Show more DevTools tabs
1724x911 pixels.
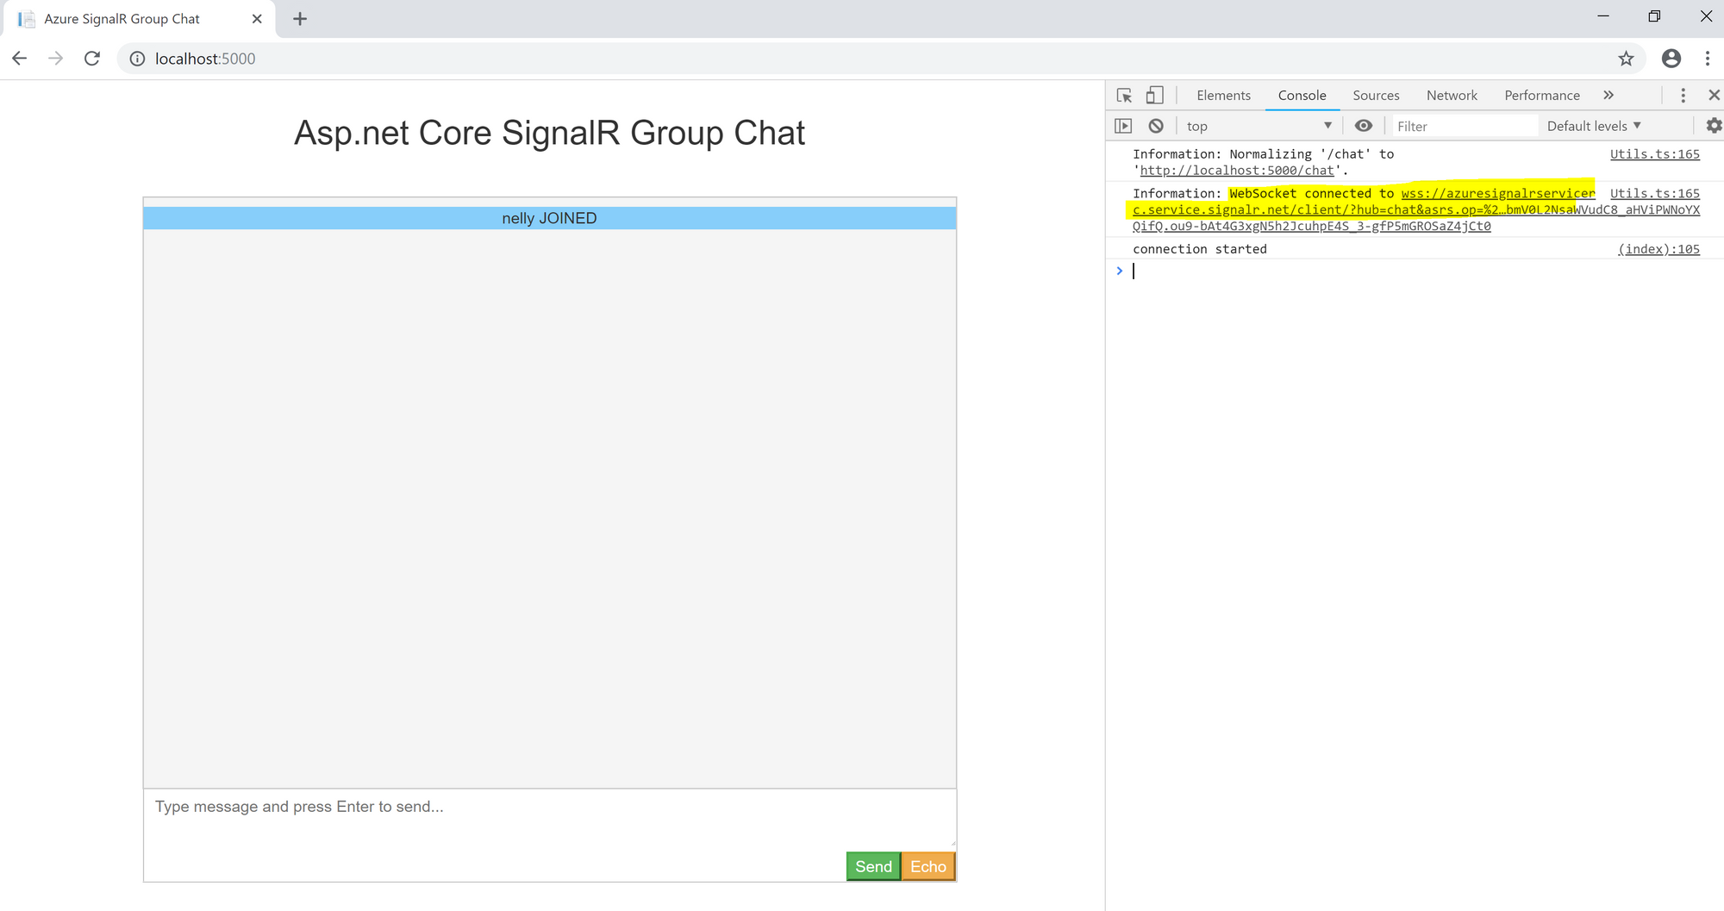click(1608, 96)
